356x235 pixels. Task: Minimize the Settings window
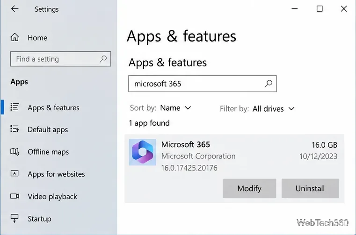[294, 9]
